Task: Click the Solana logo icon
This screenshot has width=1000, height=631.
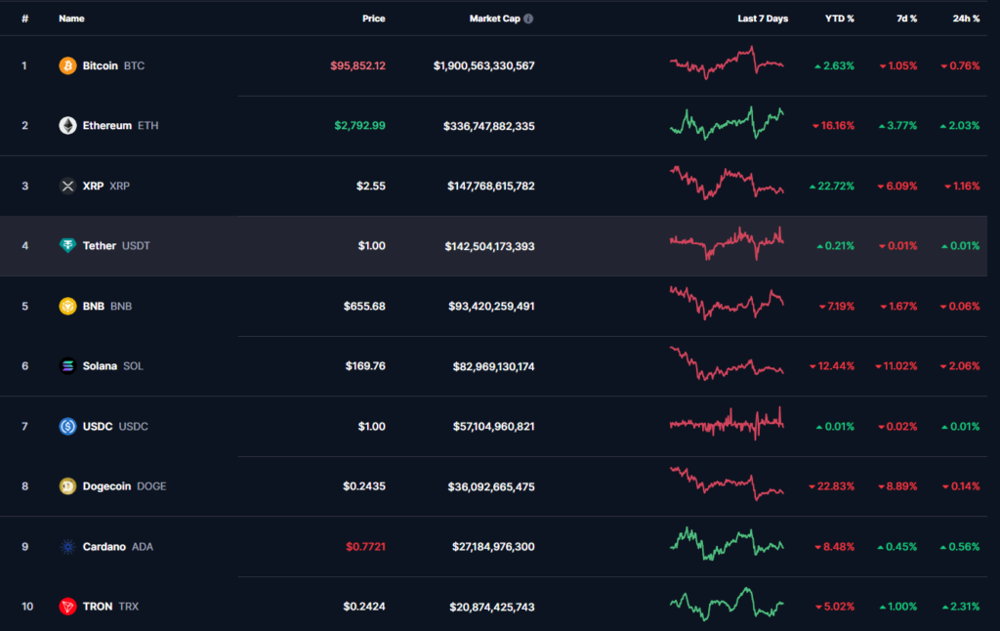Action: tap(67, 366)
